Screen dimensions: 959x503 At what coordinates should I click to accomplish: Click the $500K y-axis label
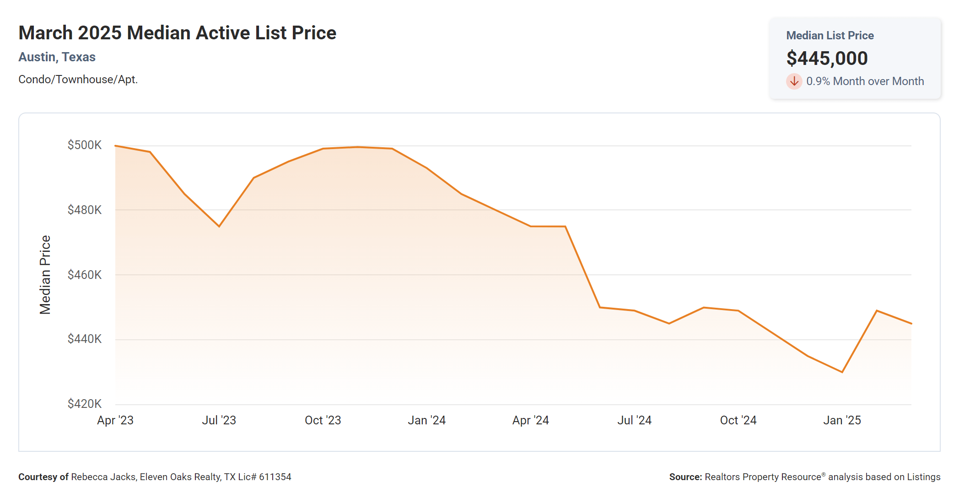point(85,145)
